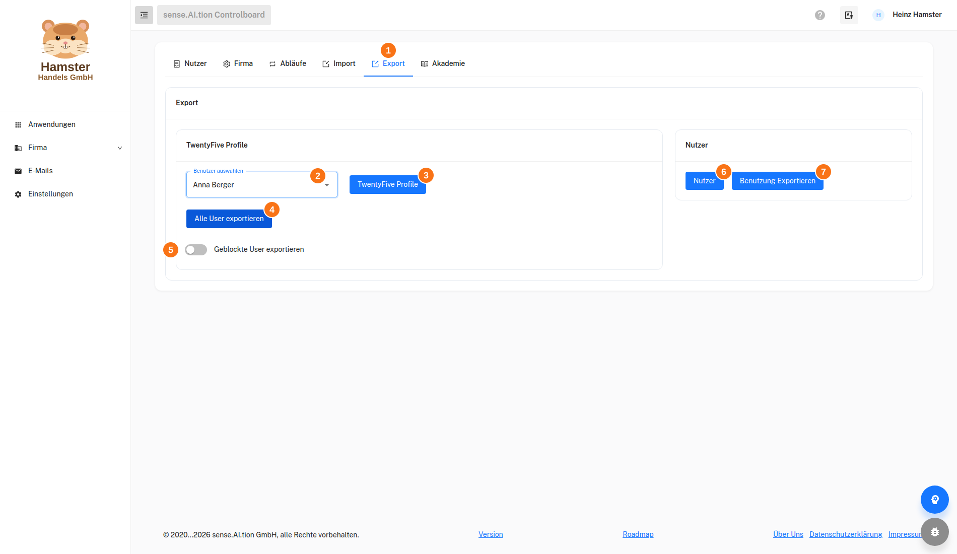Screen dimensions: 957x554
Task: Switch to the Abläufe tab
Action: 288,63
